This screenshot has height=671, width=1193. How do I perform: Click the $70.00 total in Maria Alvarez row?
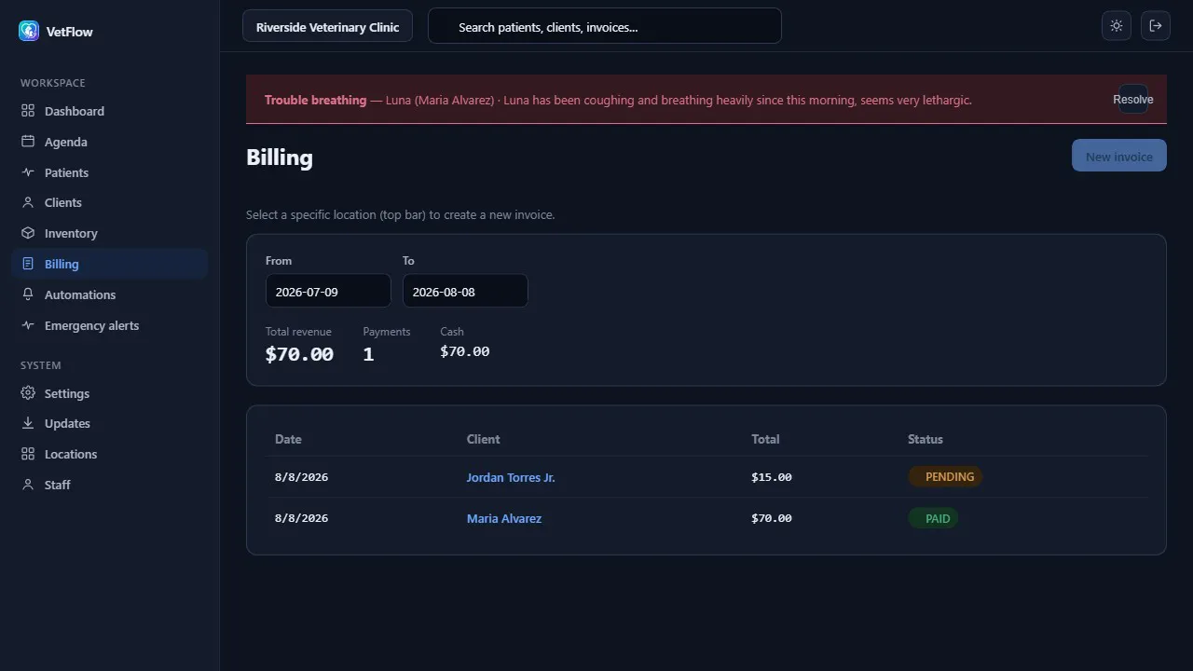tap(772, 518)
